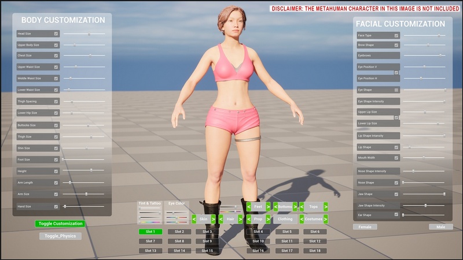
Task: Load preset Slot 18
Action: point(314,251)
